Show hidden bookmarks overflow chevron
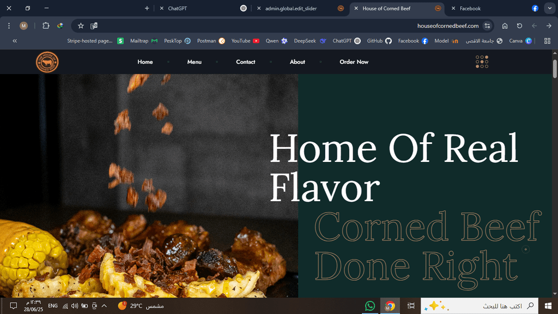The height and width of the screenshot is (314, 558). [15, 41]
